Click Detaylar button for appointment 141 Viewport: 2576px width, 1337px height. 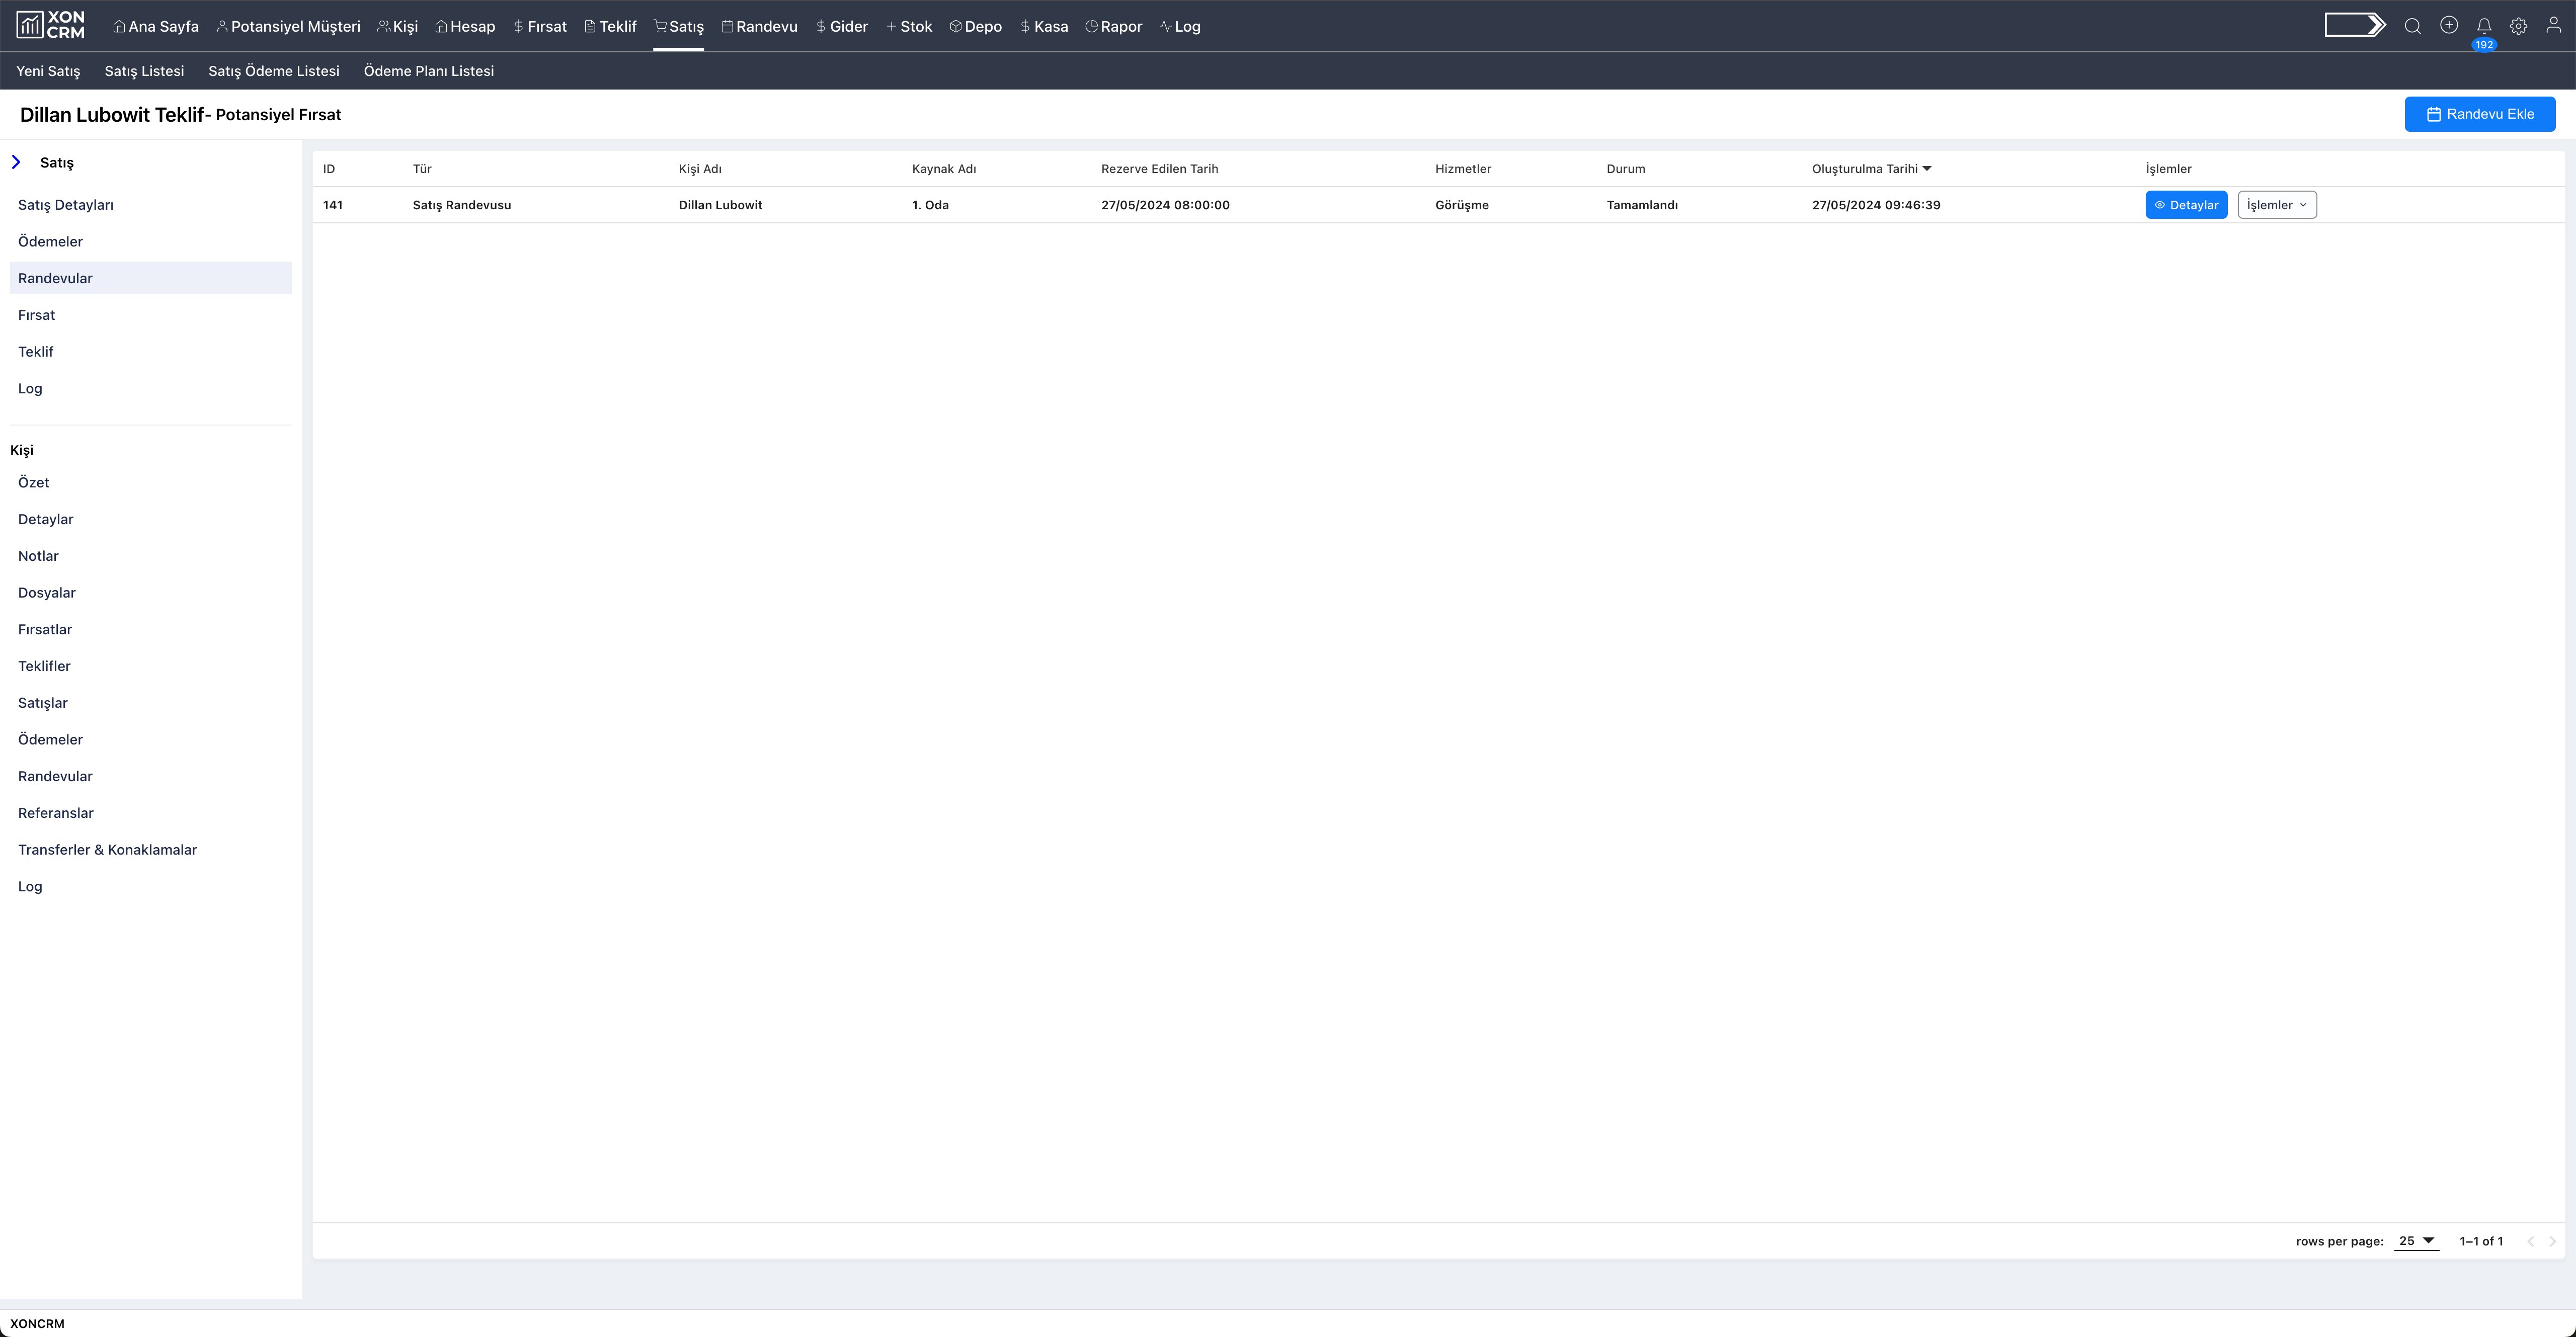point(2186,205)
